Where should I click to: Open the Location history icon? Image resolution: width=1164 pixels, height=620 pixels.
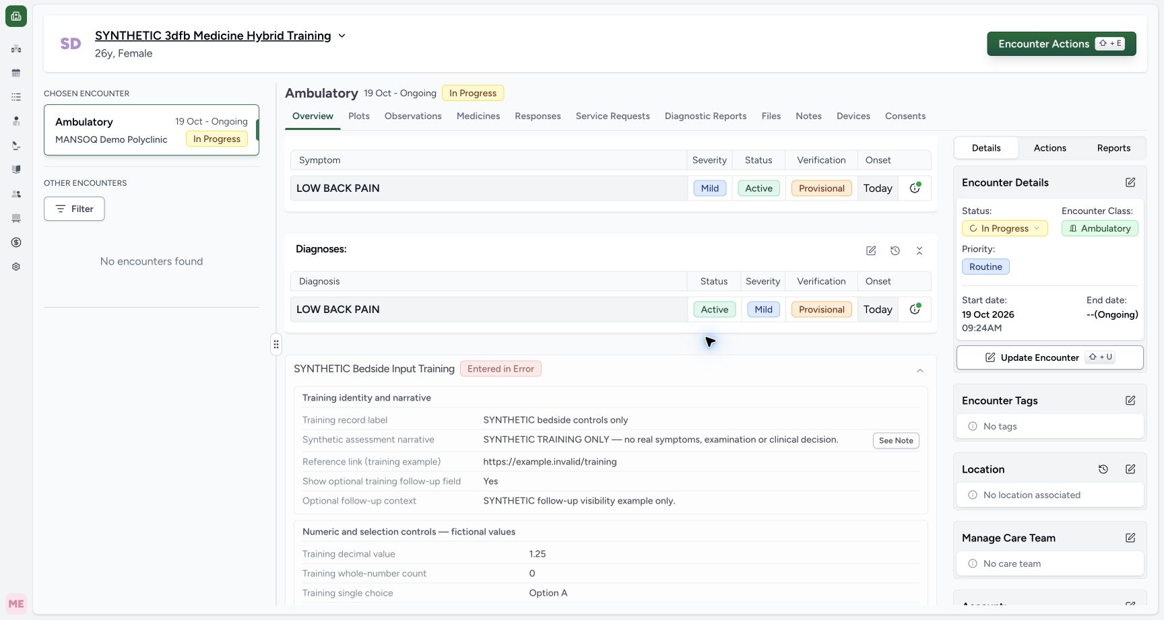[x=1103, y=469]
